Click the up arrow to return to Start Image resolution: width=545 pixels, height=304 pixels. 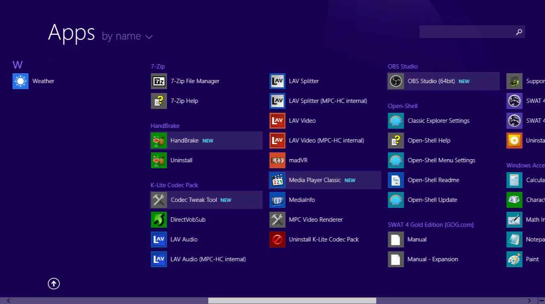point(54,283)
